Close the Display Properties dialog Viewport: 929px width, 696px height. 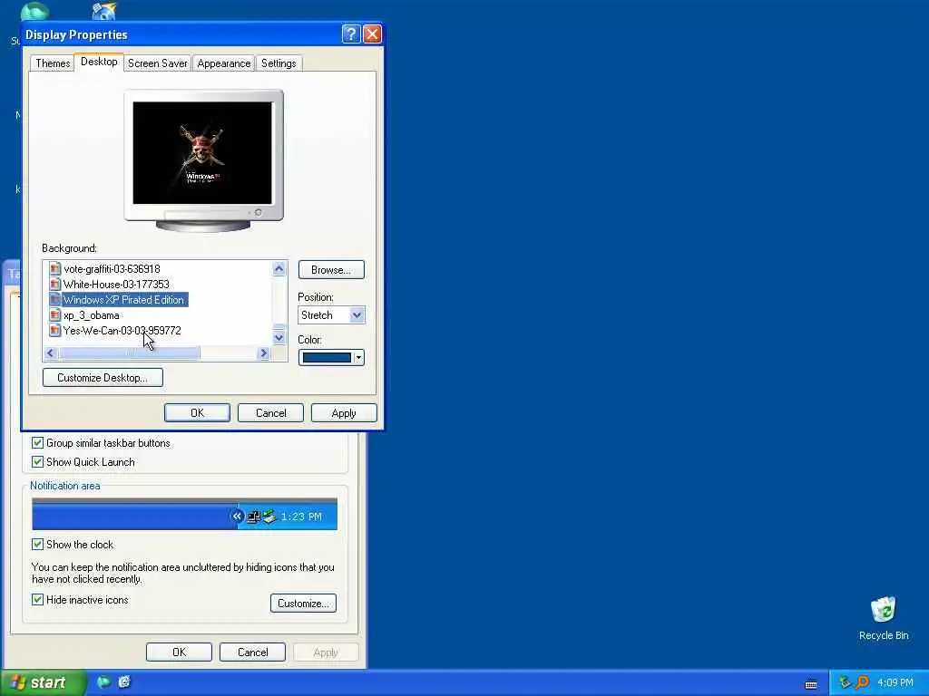(x=372, y=34)
